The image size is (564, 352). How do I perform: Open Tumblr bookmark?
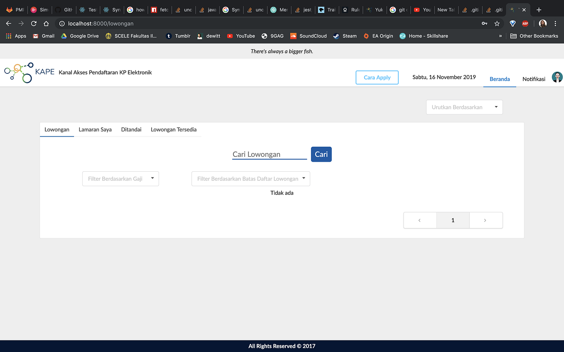(178, 36)
